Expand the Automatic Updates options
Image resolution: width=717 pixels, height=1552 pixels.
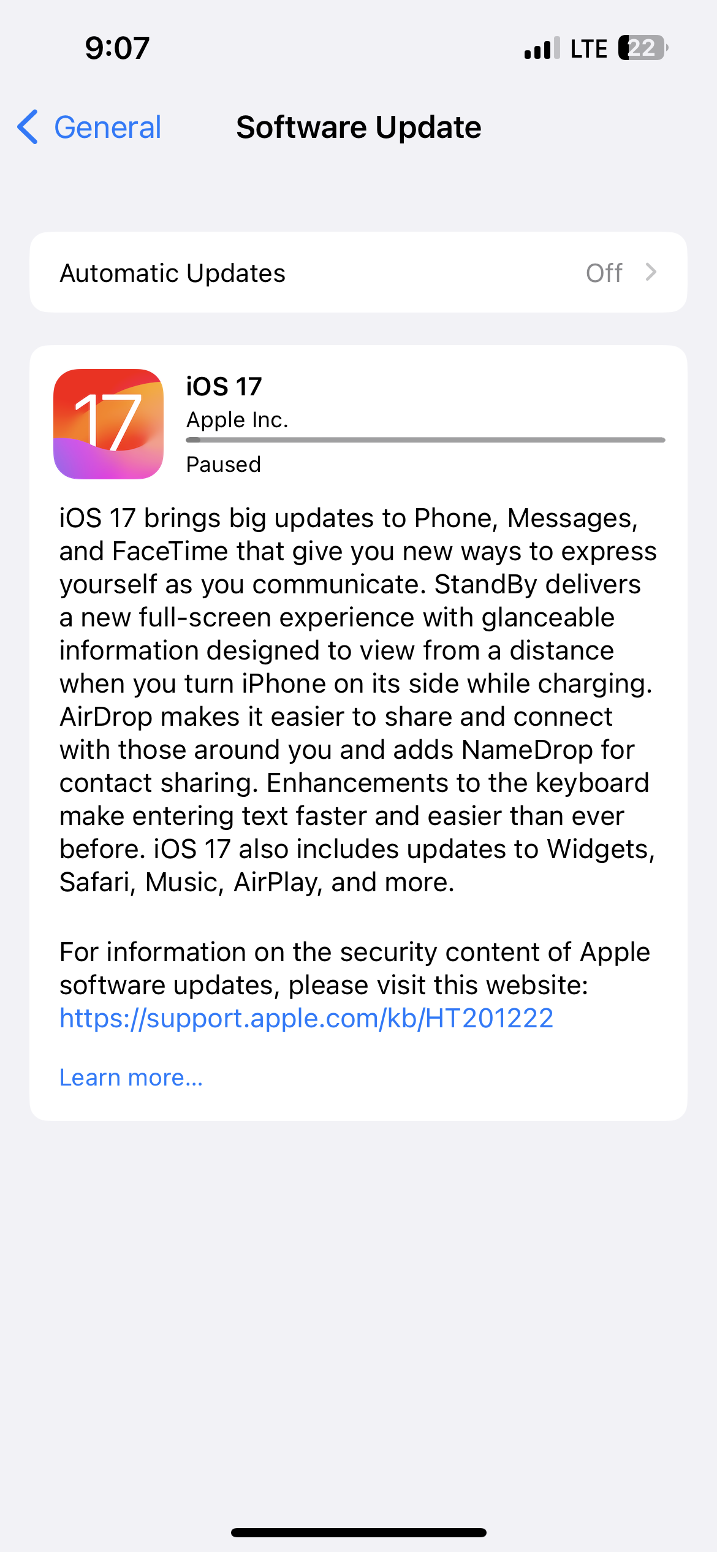(358, 273)
